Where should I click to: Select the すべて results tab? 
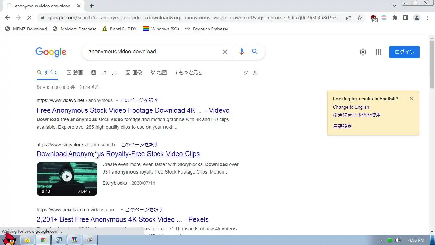click(47, 72)
